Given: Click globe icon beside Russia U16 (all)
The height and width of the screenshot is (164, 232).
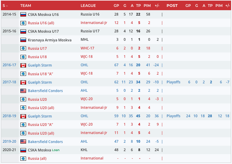Looking at the screenshot, I should 23,23.
